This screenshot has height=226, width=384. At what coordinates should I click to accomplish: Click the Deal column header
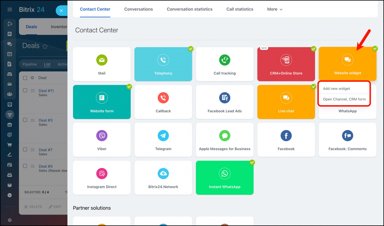(x=43, y=78)
